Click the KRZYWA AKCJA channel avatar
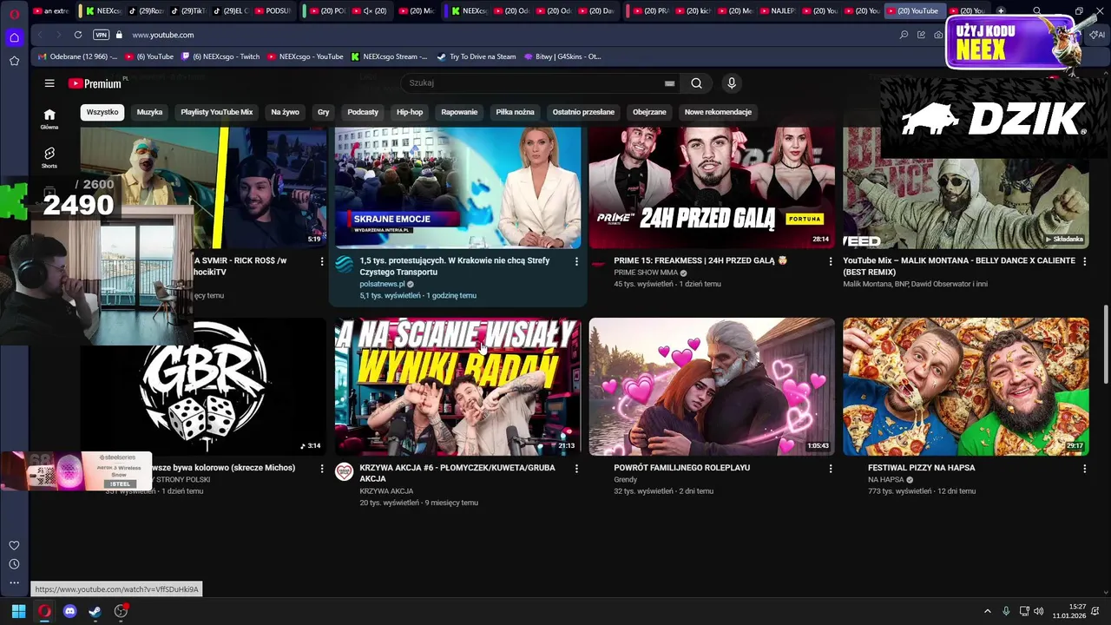The image size is (1111, 625). pyautogui.click(x=344, y=471)
